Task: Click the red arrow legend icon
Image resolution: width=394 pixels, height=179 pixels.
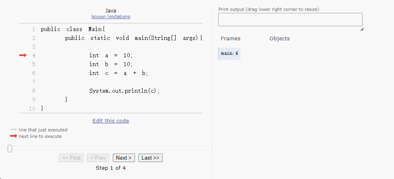Action: tap(13, 136)
